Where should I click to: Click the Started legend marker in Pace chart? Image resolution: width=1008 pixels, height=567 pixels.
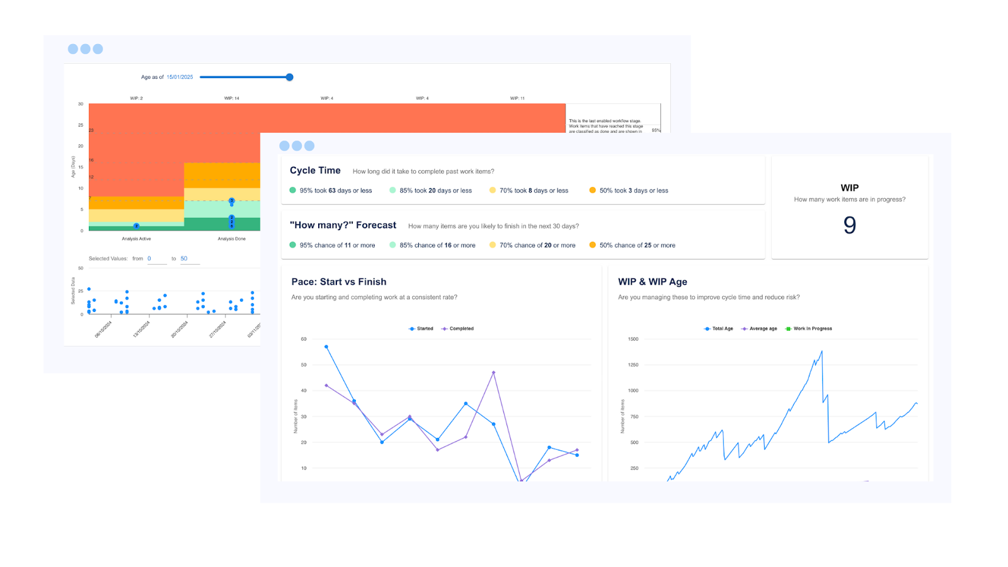411,328
